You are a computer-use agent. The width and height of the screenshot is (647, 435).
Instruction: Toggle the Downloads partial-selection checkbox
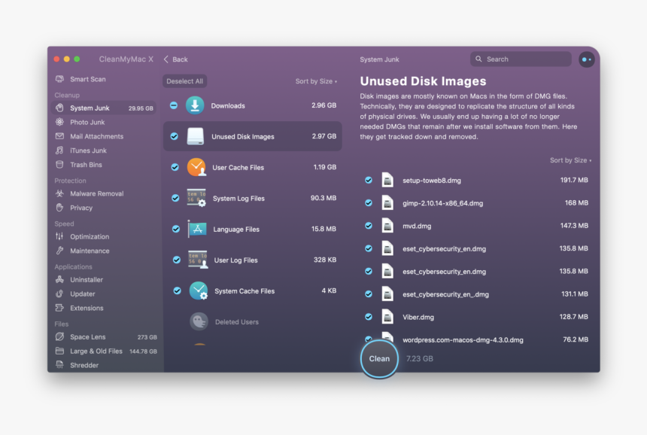click(174, 105)
